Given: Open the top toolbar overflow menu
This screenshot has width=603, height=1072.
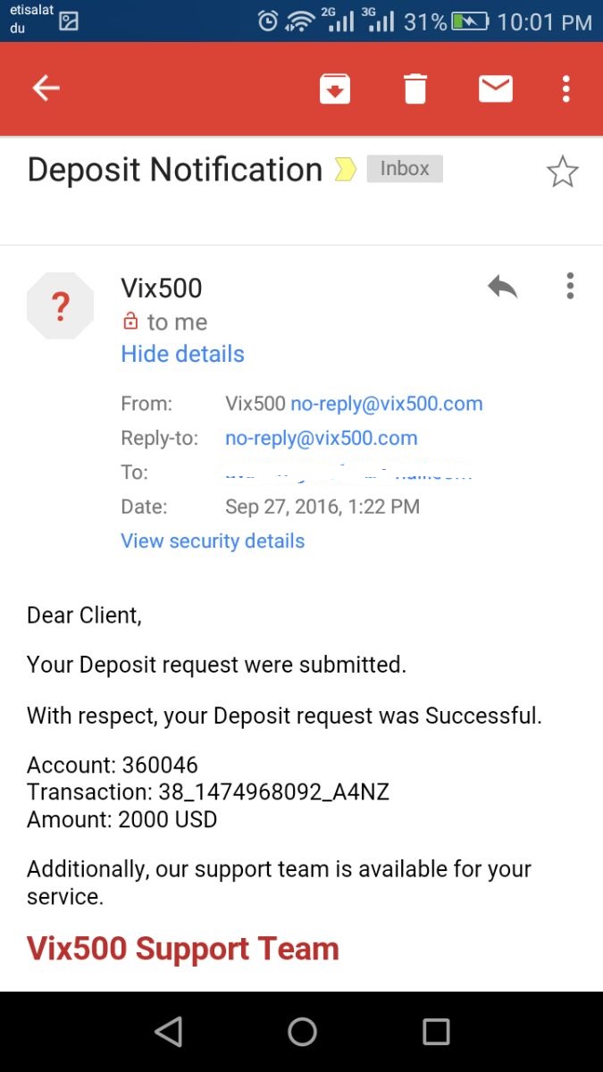Looking at the screenshot, I should [566, 88].
